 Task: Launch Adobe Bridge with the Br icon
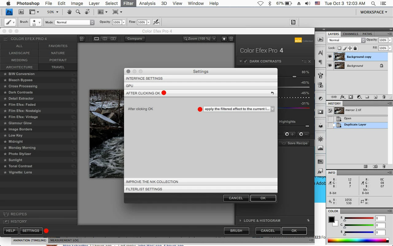click(x=21, y=12)
